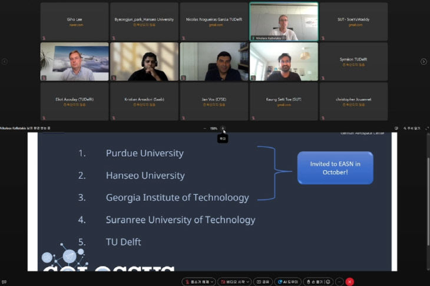Select the Byeongjun_park_Hanseo University tile
430x286 pixels.
[x=144, y=22]
